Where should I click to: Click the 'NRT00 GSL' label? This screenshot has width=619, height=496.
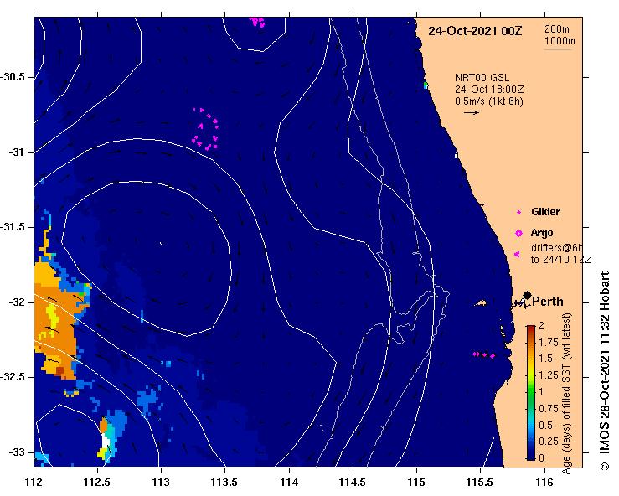482,78
